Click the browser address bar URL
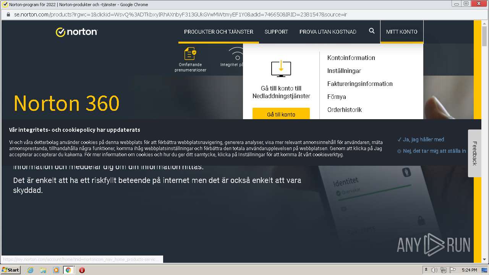Viewport: 489px width, 275px height. (180, 15)
